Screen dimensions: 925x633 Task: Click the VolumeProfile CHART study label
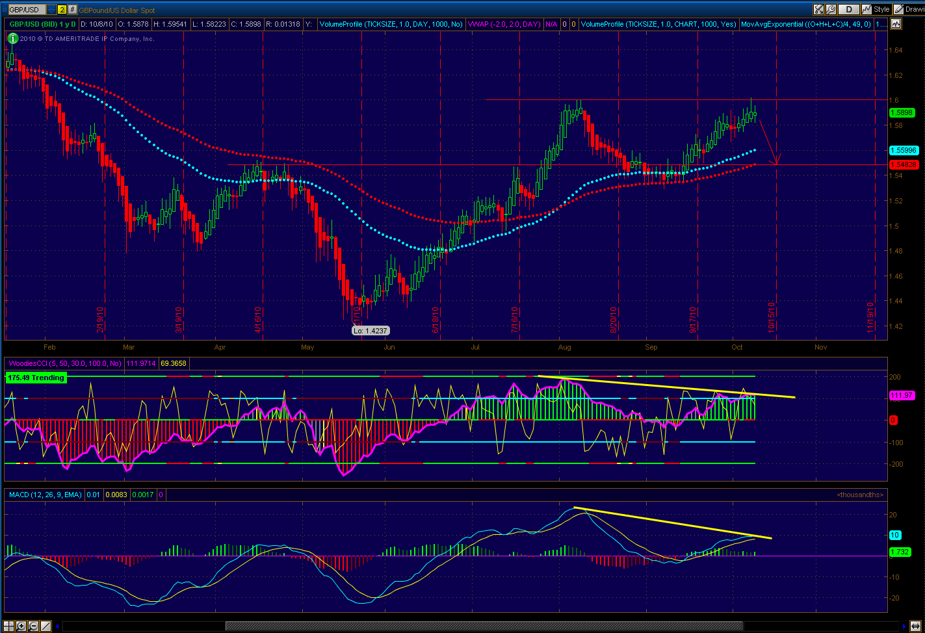click(658, 24)
